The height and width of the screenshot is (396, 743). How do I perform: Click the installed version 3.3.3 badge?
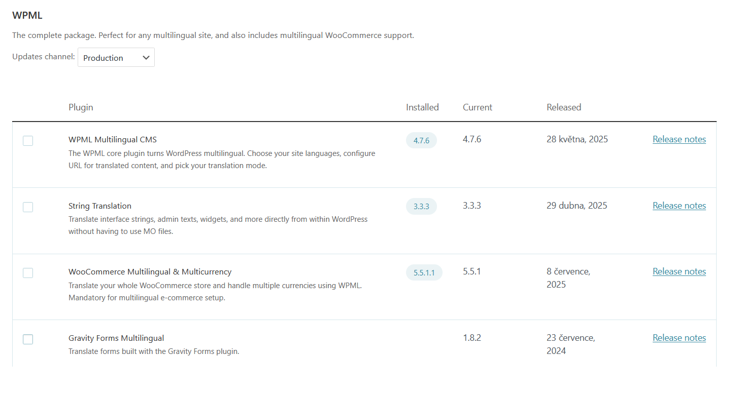(421, 207)
